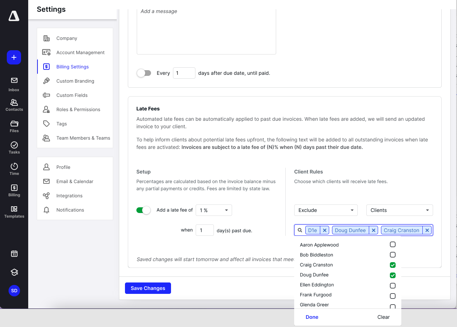457x327 pixels.
Task: Click Done in the client selection popup
Action: coord(312,317)
